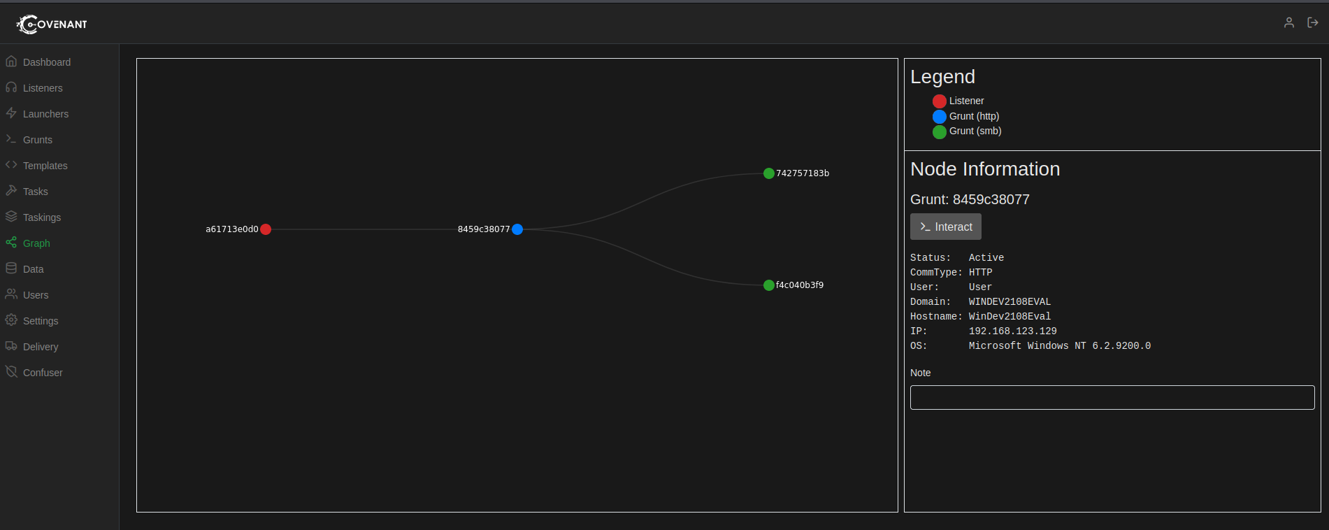This screenshot has width=1329, height=530.
Task: Click the Delivery truck icon
Action: click(x=11, y=346)
